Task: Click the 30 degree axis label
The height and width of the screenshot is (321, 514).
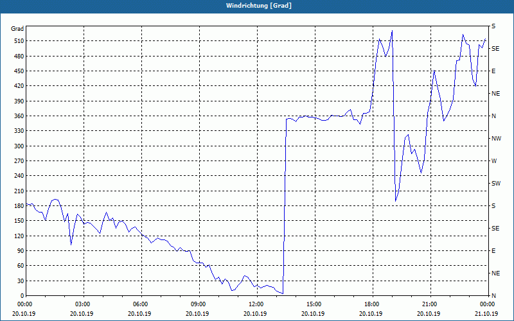Action: (20, 281)
